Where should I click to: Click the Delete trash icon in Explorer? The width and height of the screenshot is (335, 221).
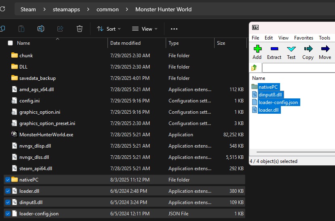pos(80,29)
